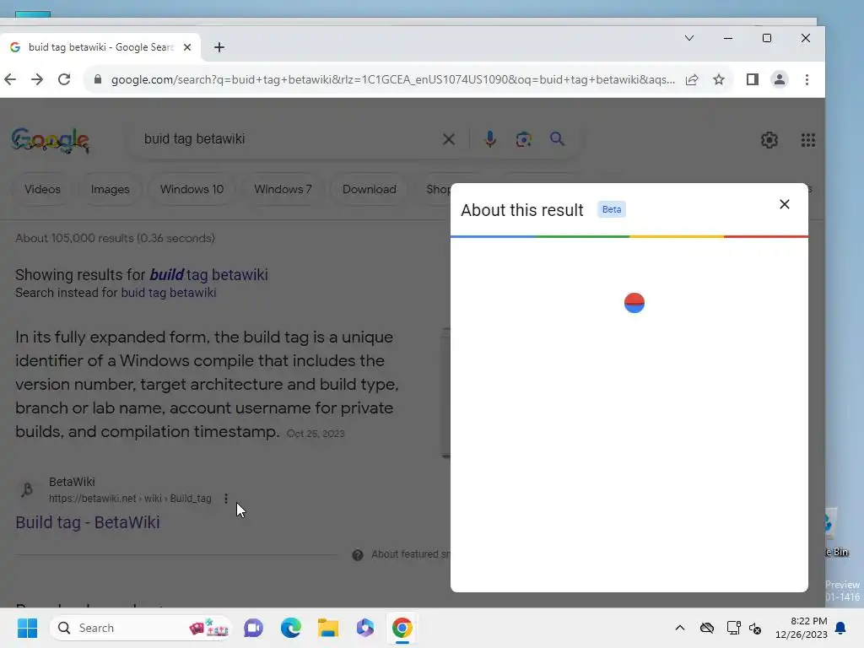Click the 'Oct 25, 2023' snippet date
Image resolution: width=864 pixels, height=648 pixels.
pyautogui.click(x=316, y=434)
